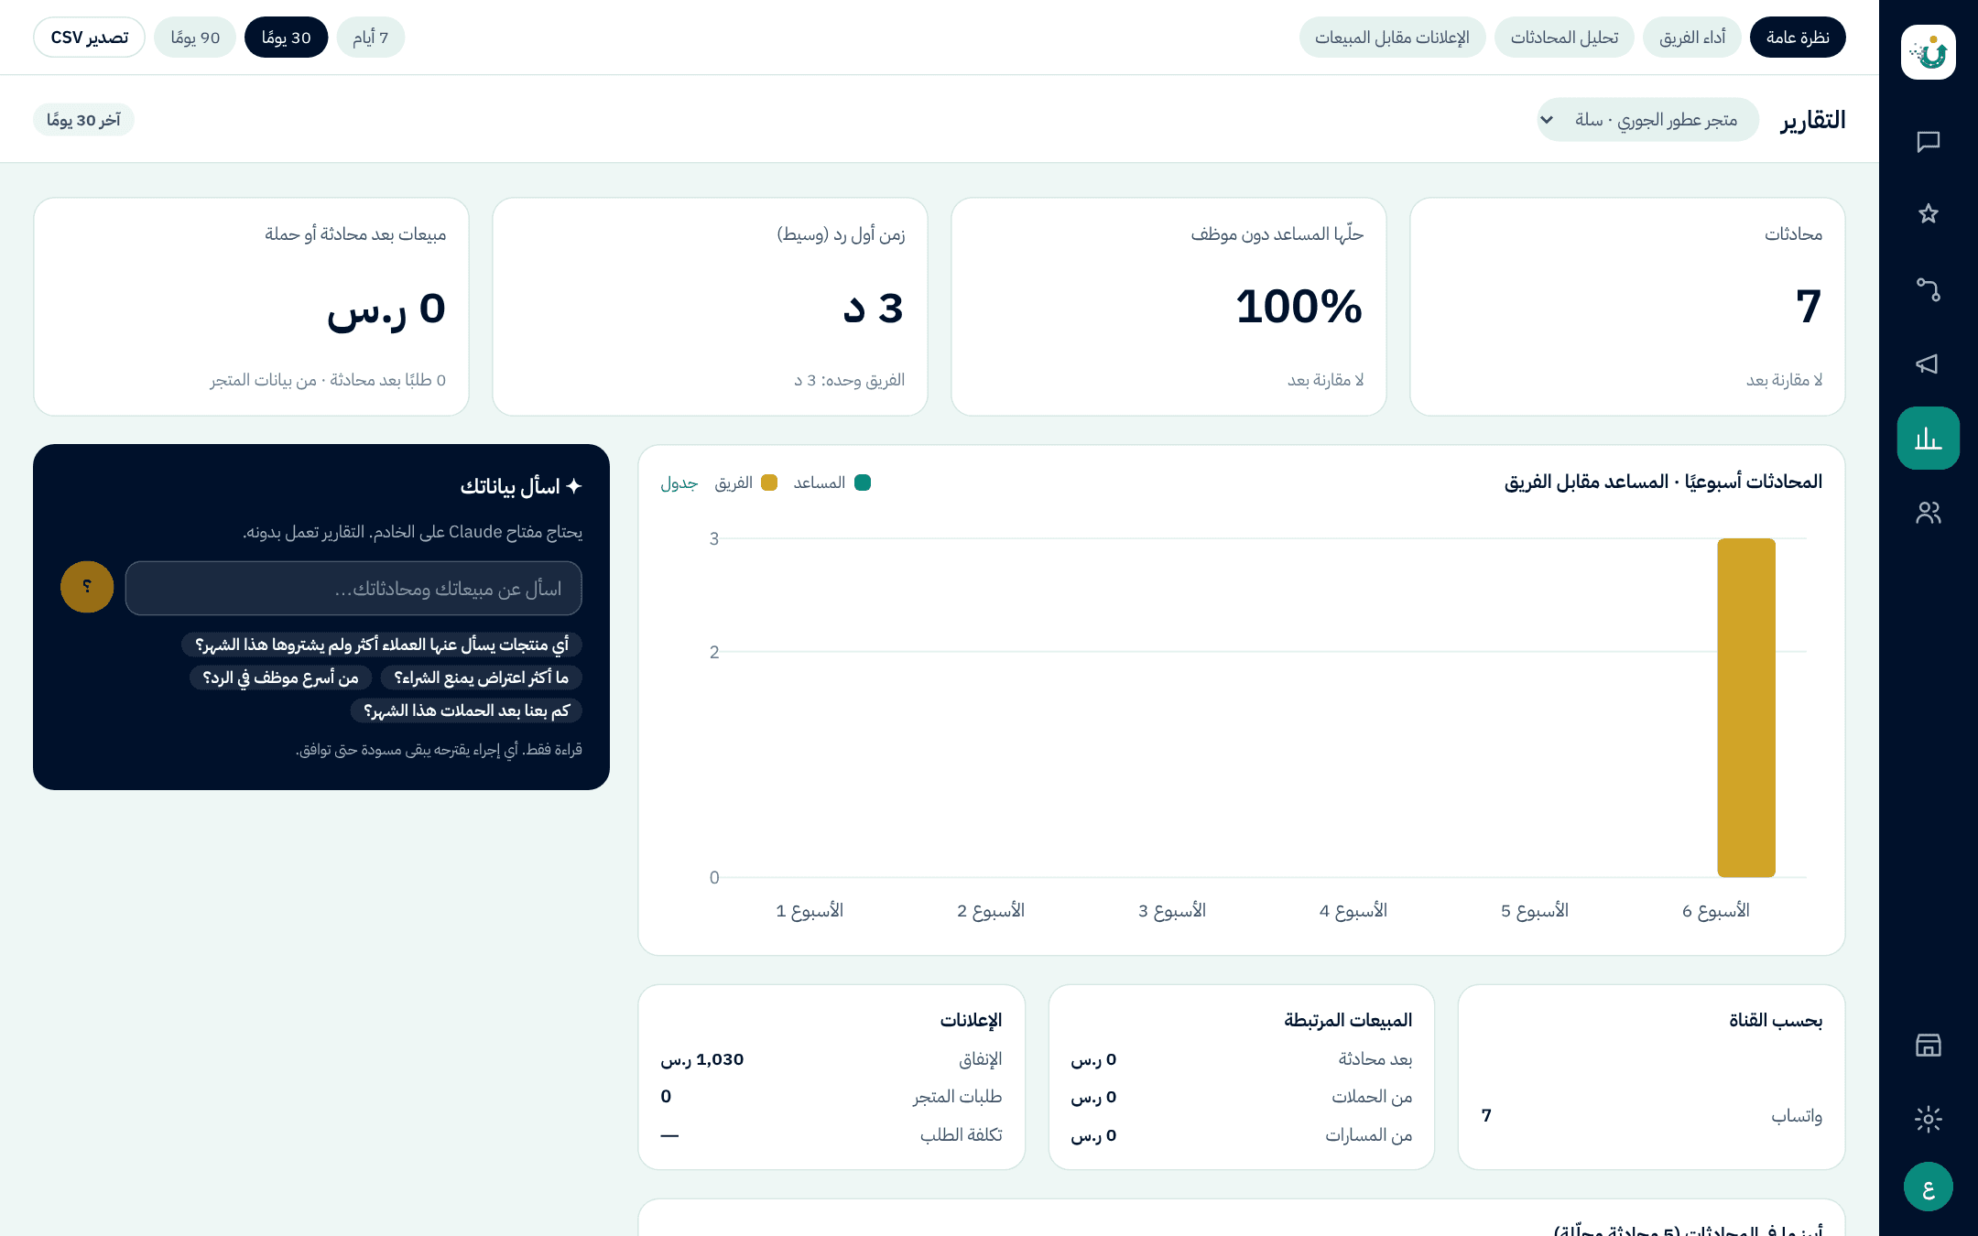Select the '30 يومًا' range
The height and width of the screenshot is (1236, 1978).
[286, 38]
